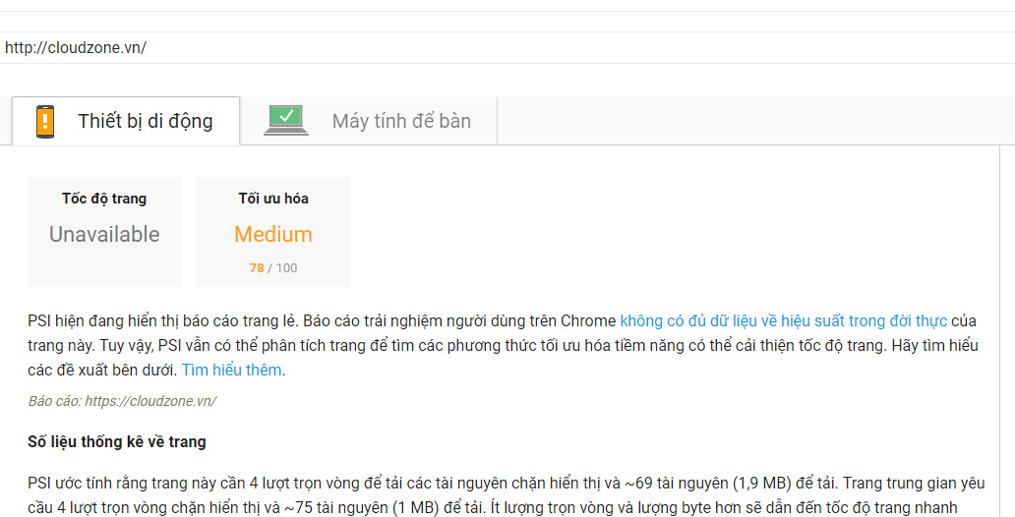The image size is (1015, 517).
Task: Click the 'Tối ưu hóa' card title
Action: 273,199
